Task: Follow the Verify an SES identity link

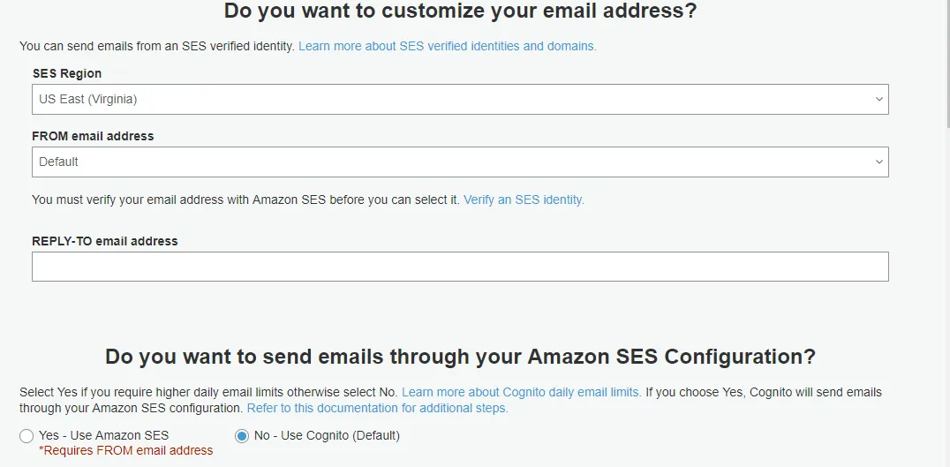Action: coord(524,200)
